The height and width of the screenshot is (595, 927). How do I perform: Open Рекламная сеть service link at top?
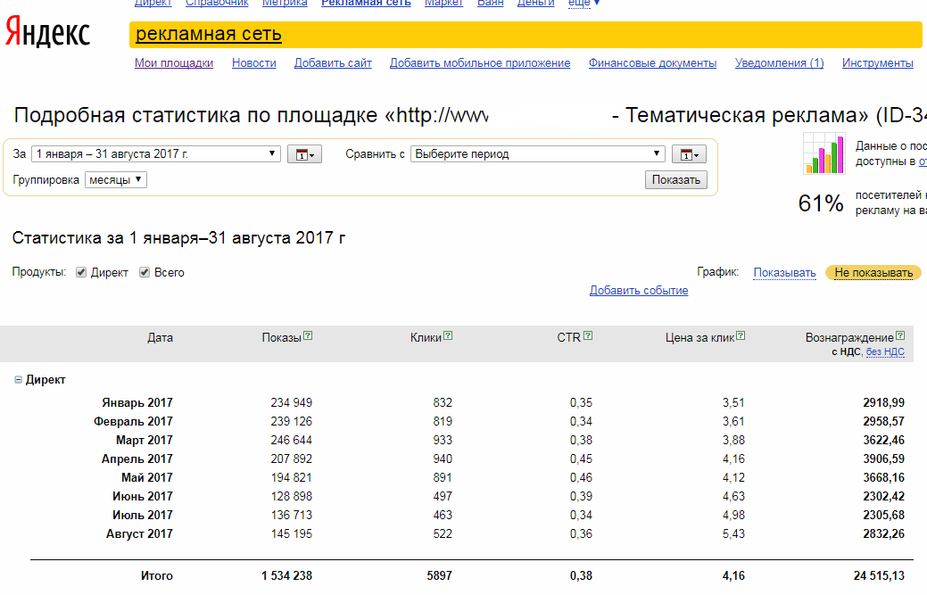pos(366,4)
